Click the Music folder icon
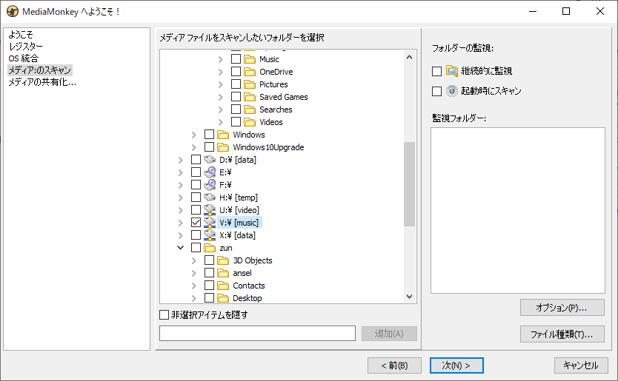The height and width of the screenshot is (381, 618). point(250,59)
